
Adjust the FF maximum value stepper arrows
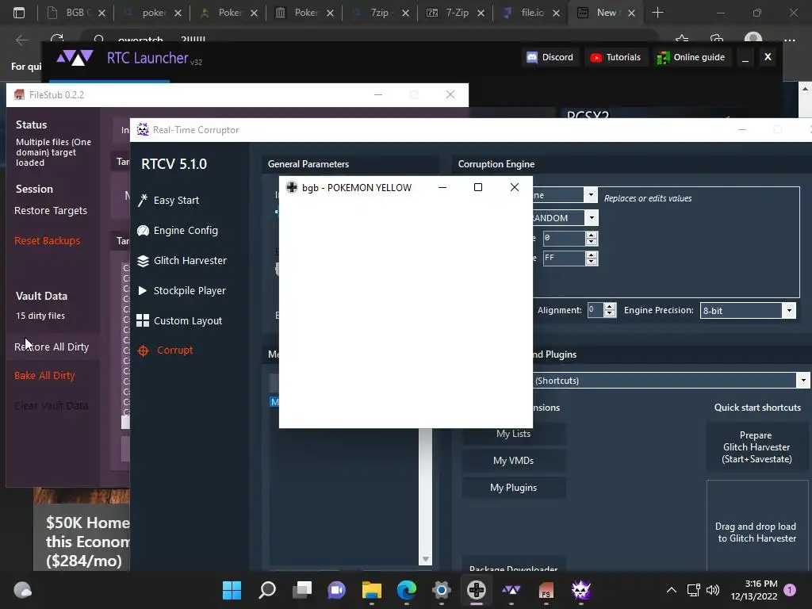tap(592, 258)
